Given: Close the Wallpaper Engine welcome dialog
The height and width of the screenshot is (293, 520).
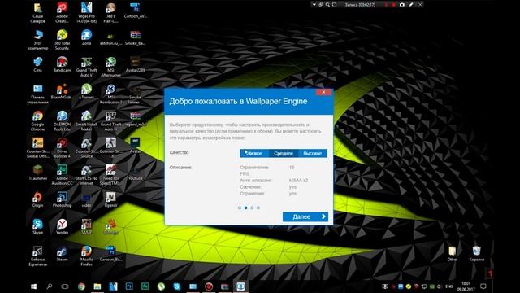Looking at the screenshot, I should click(x=323, y=92).
